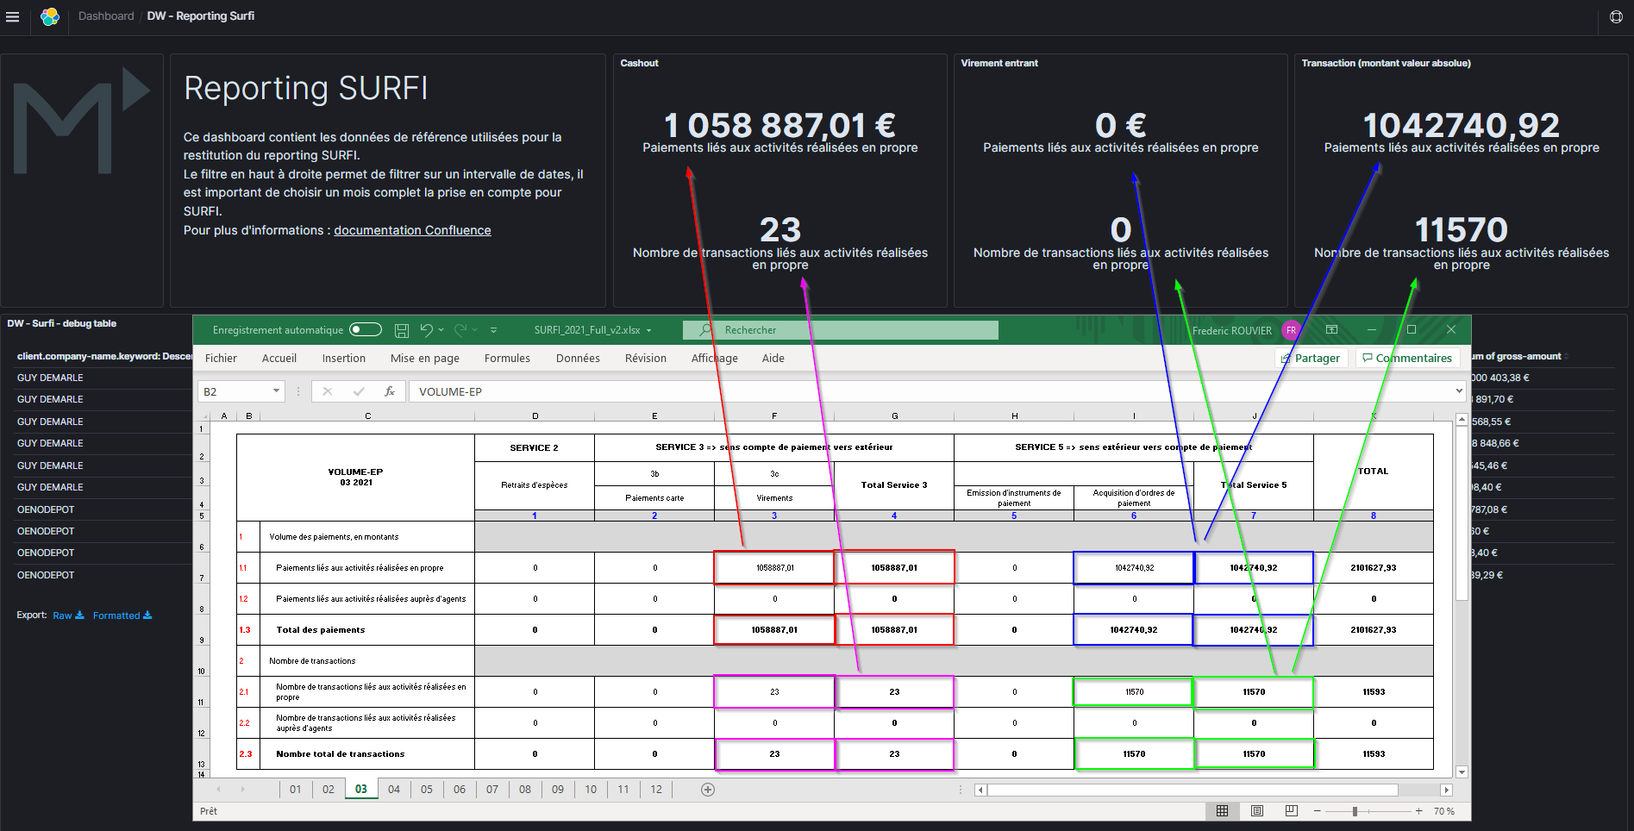Open the hamburger menu in Kibana

(x=13, y=16)
